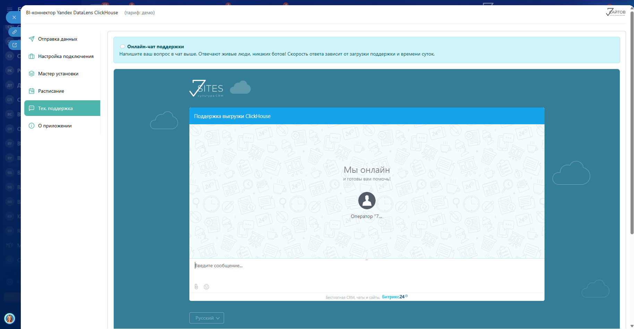Open the РК item in the background sidebar
This screenshot has height=329, width=634.
tap(10, 71)
